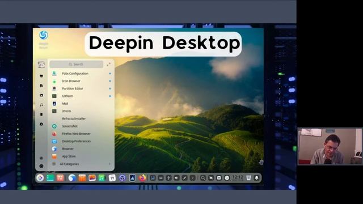Open the Trash in the dock

(x=248, y=178)
